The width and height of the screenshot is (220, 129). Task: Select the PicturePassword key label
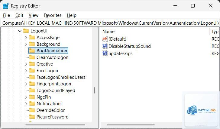coord(53,117)
